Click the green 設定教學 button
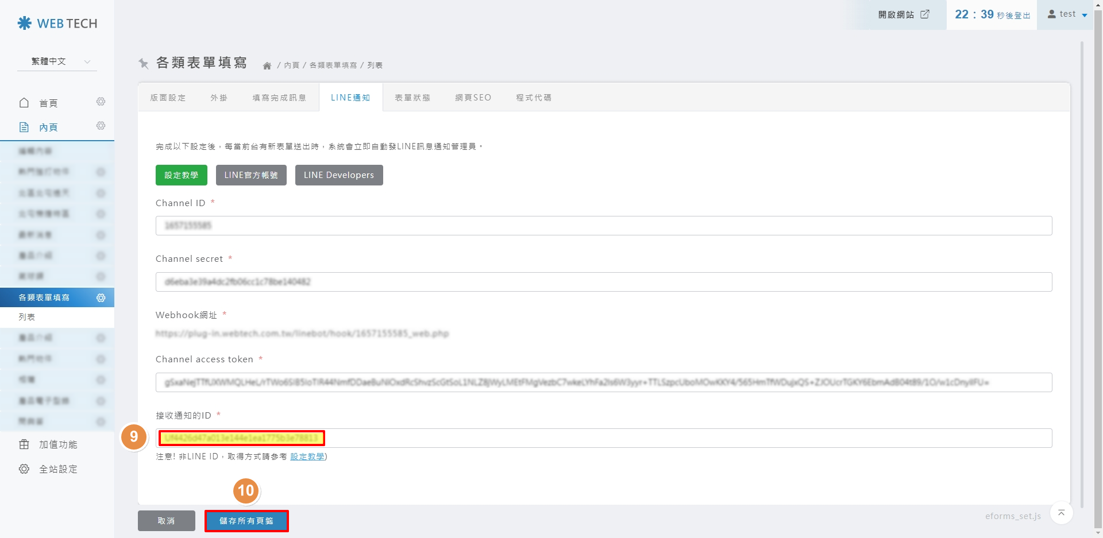Screen dimensions: 1103x538 pyautogui.click(x=181, y=175)
